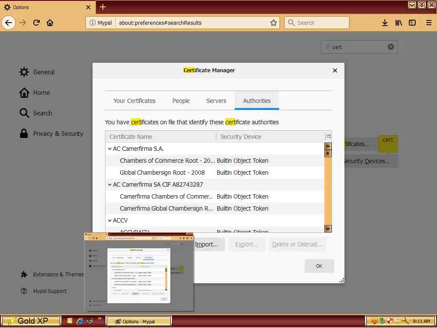The width and height of the screenshot is (437, 328).
Task: Select Chambers of Commerce Root certificate row
Action: click(215, 161)
